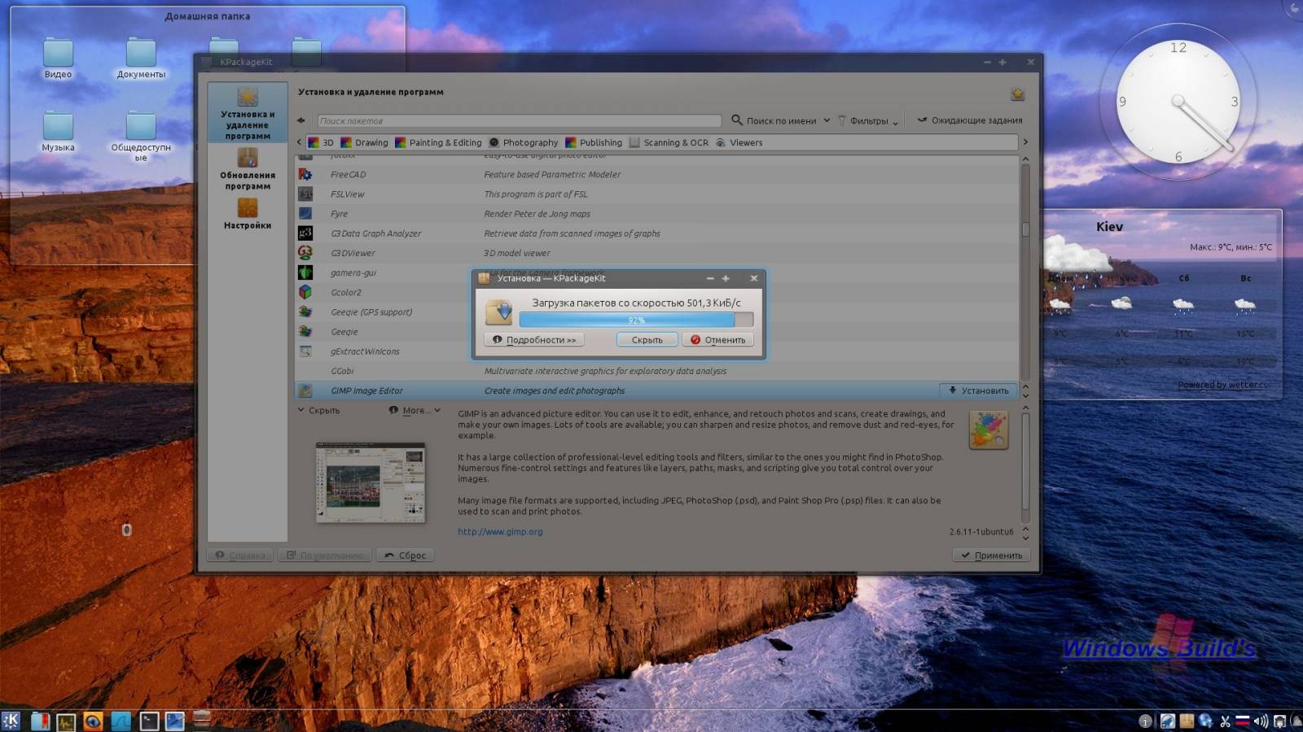Open the Фильтры dropdown

(868, 120)
